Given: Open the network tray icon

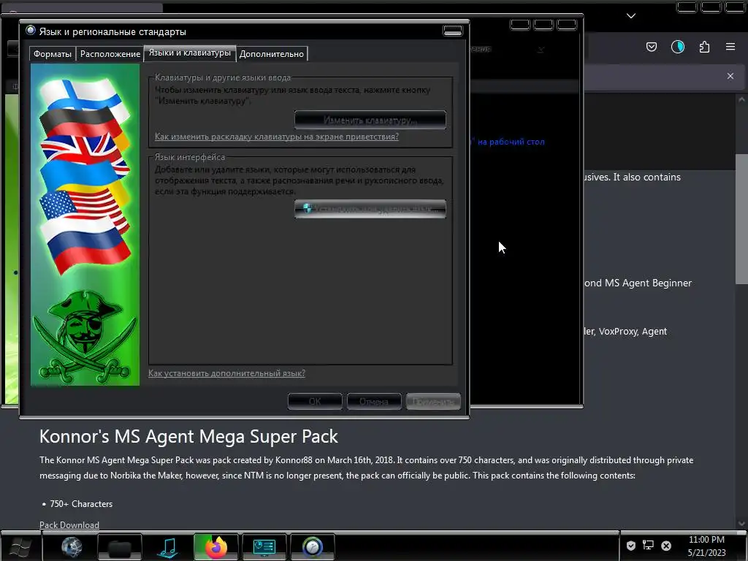Looking at the screenshot, I should (648, 545).
